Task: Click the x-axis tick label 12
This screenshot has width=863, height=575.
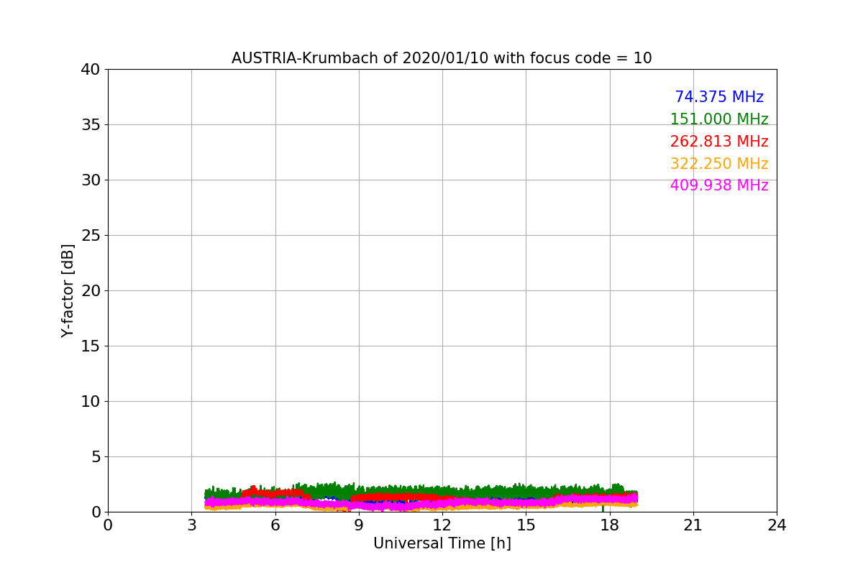Action: (x=442, y=525)
